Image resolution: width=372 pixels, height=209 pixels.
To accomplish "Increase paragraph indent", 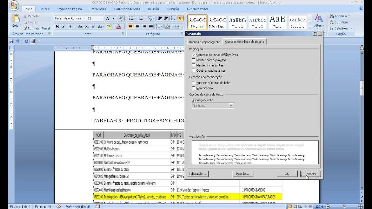I will (166, 18).
